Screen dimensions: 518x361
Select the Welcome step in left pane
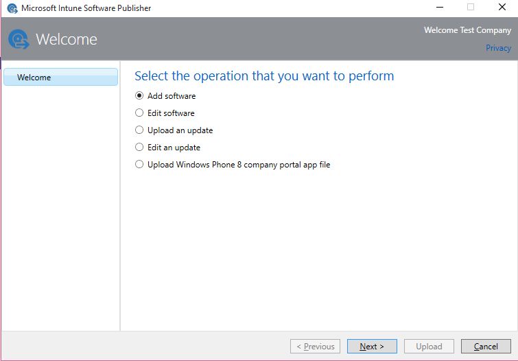coord(60,78)
